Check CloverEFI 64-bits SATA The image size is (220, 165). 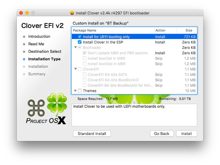pyautogui.click(x=84, y=74)
